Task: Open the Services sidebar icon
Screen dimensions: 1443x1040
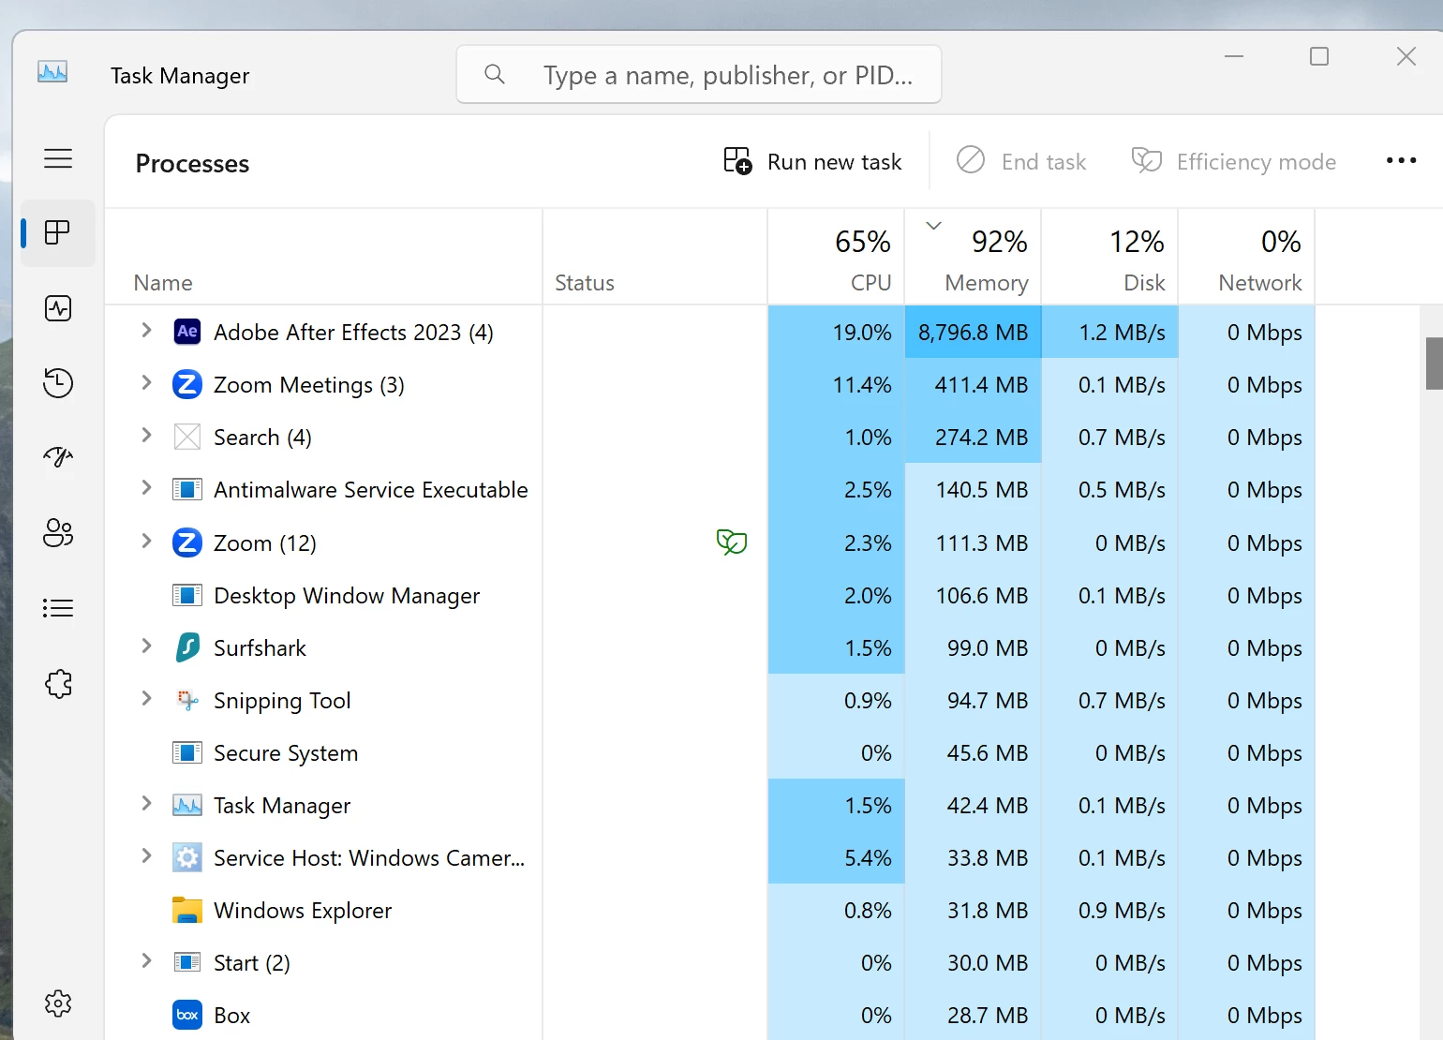Action: pos(58,684)
